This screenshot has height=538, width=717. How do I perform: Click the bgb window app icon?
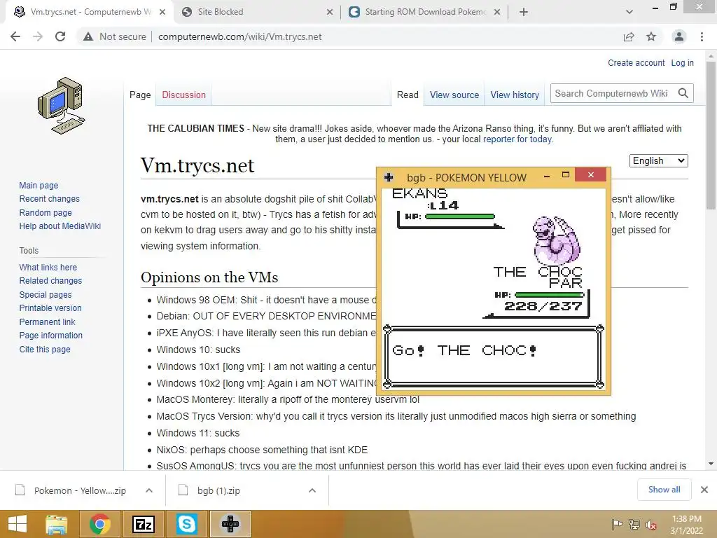click(x=389, y=177)
